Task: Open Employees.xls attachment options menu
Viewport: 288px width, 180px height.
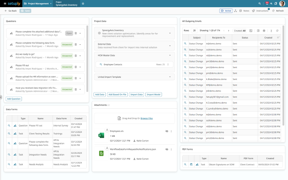Action: [171, 131]
